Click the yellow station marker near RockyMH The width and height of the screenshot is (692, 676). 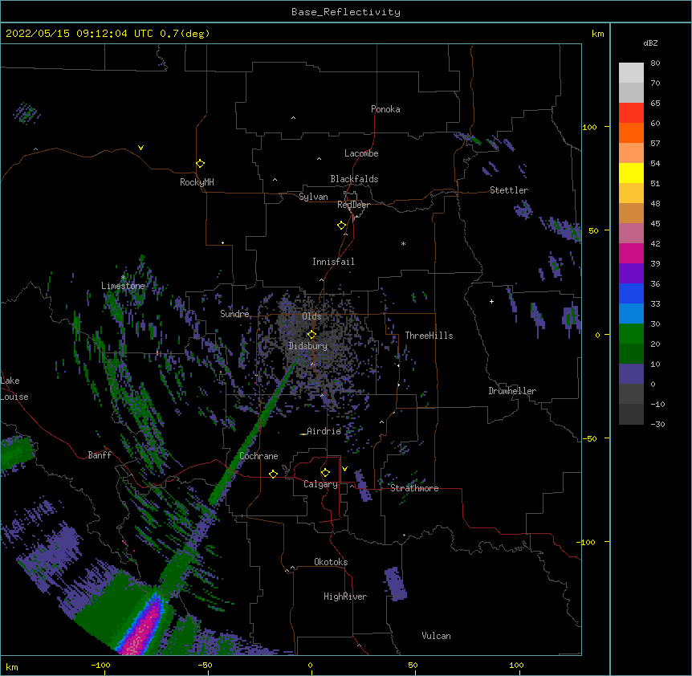200,164
